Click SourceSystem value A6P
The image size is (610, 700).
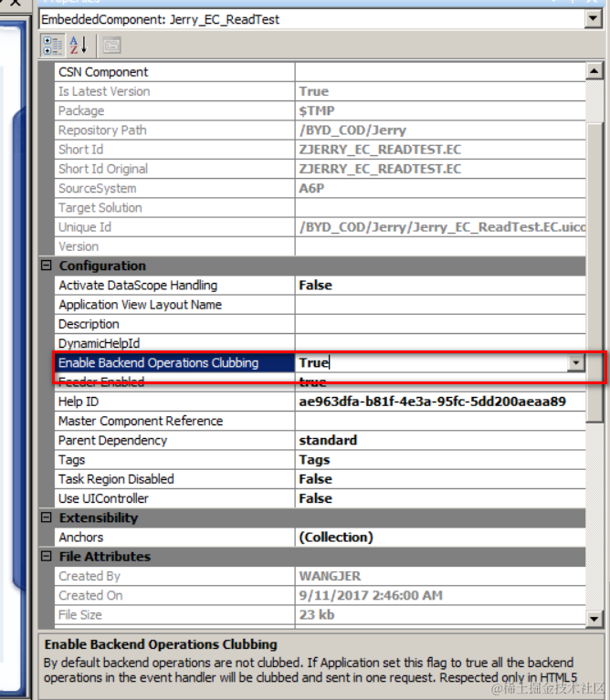pos(311,188)
